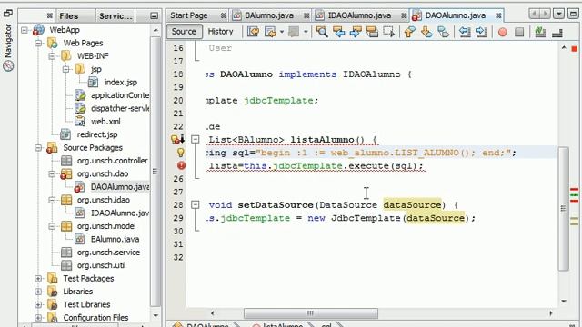Collapse the Source Packages node
This screenshot has height=327, width=582.
pyautogui.click(x=38, y=147)
